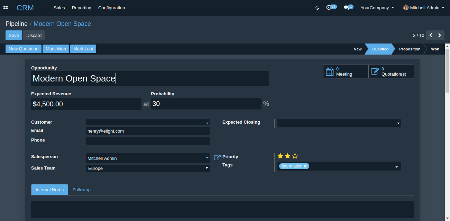Click the Probability field
The image size is (450, 221).
coord(206,104)
